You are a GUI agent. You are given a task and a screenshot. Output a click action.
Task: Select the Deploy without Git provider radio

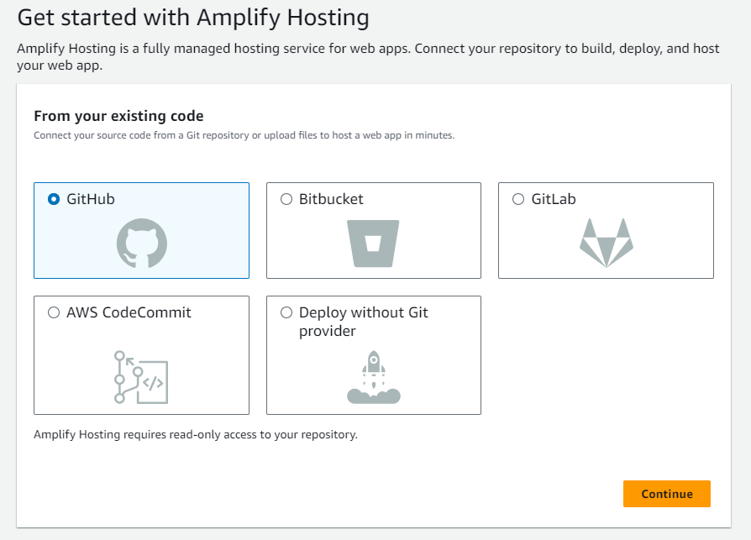286,312
